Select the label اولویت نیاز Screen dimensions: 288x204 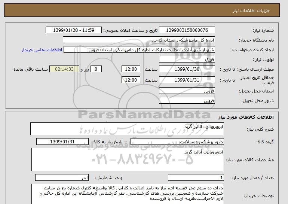pos(263,60)
